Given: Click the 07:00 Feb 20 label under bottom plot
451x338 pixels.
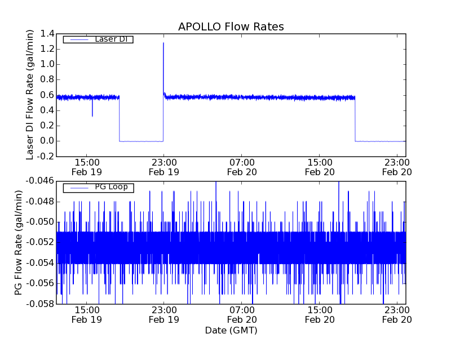Looking at the screenshot, I should (x=242, y=314).
